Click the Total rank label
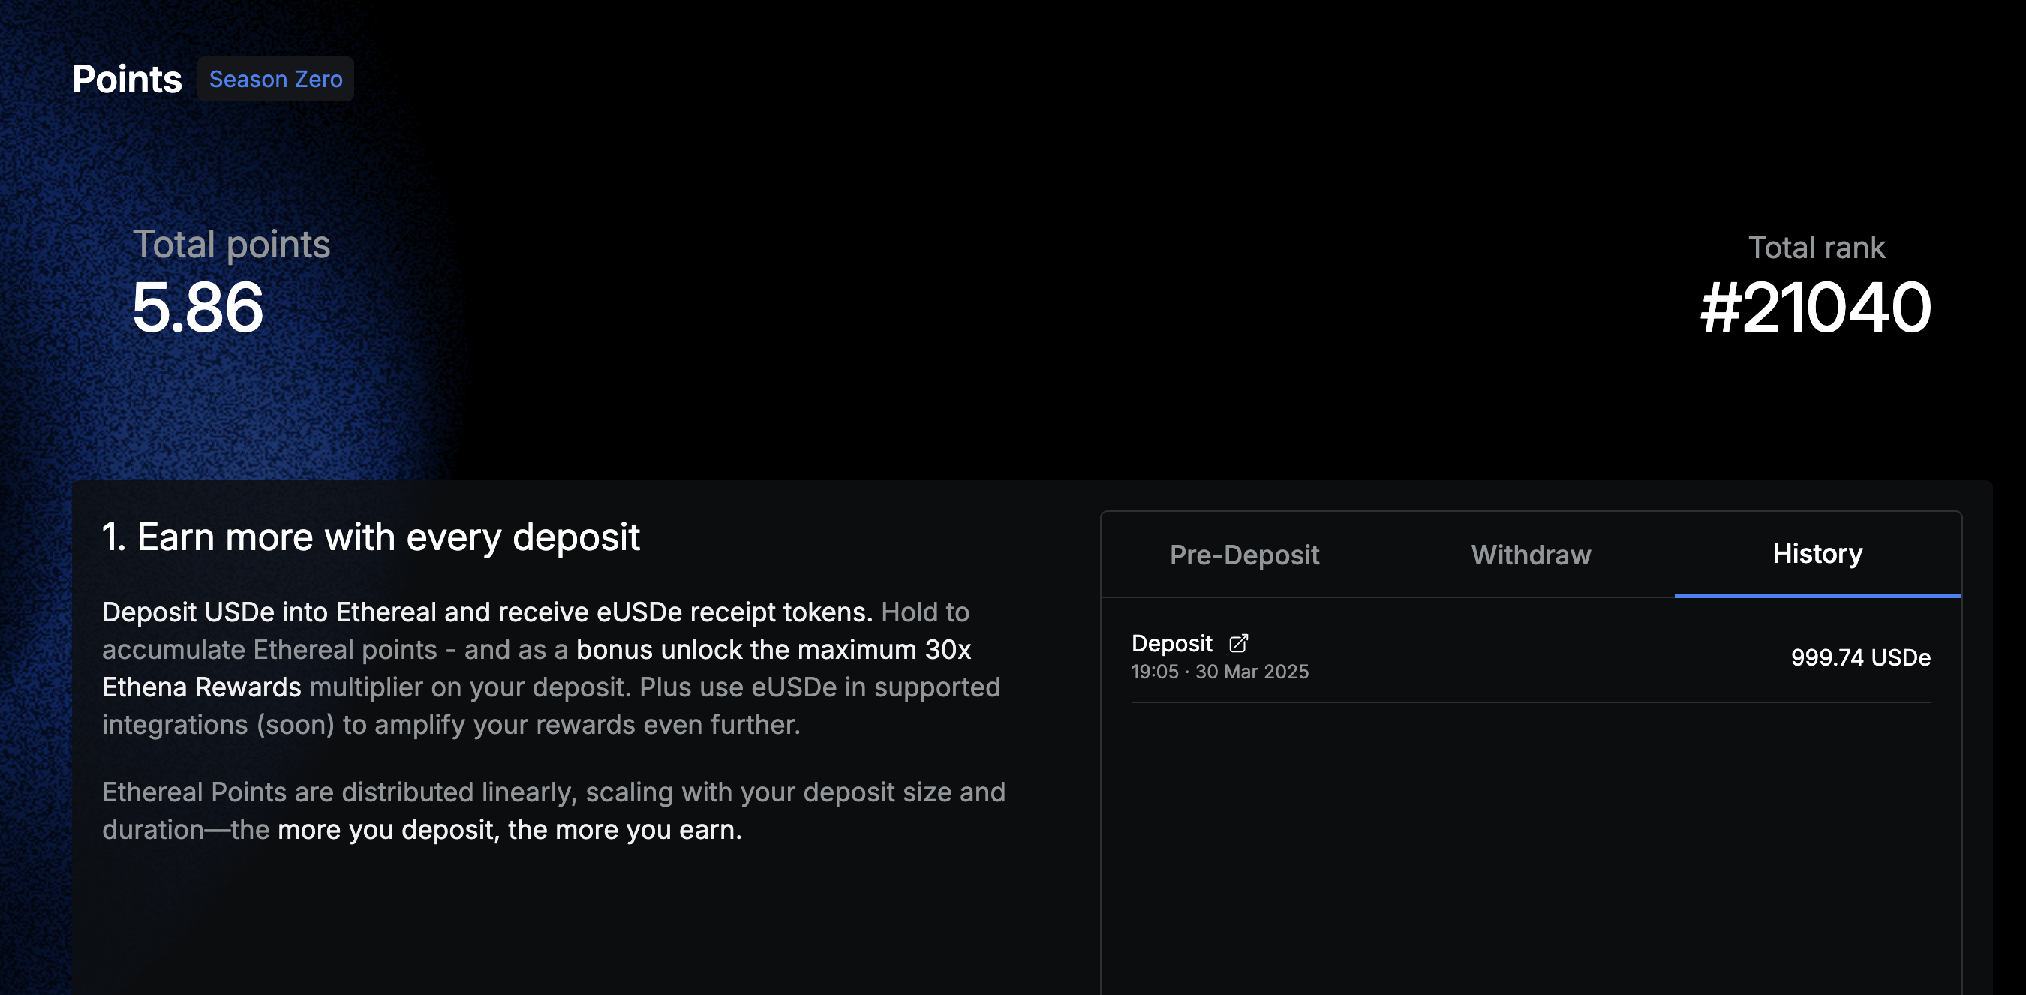Image resolution: width=2026 pixels, height=995 pixels. click(1816, 248)
